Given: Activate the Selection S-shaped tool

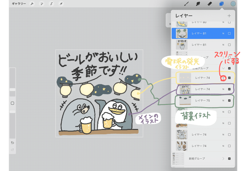Looking at the screenshot, I should (x=51, y=4).
